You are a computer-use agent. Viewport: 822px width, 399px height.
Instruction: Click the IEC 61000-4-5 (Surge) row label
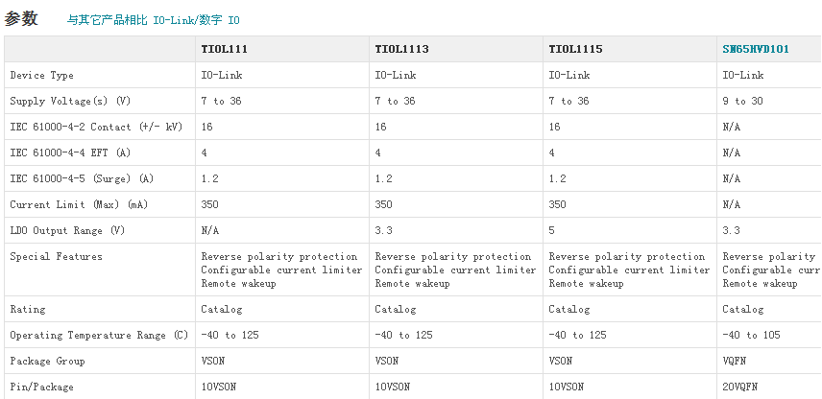[81, 178]
